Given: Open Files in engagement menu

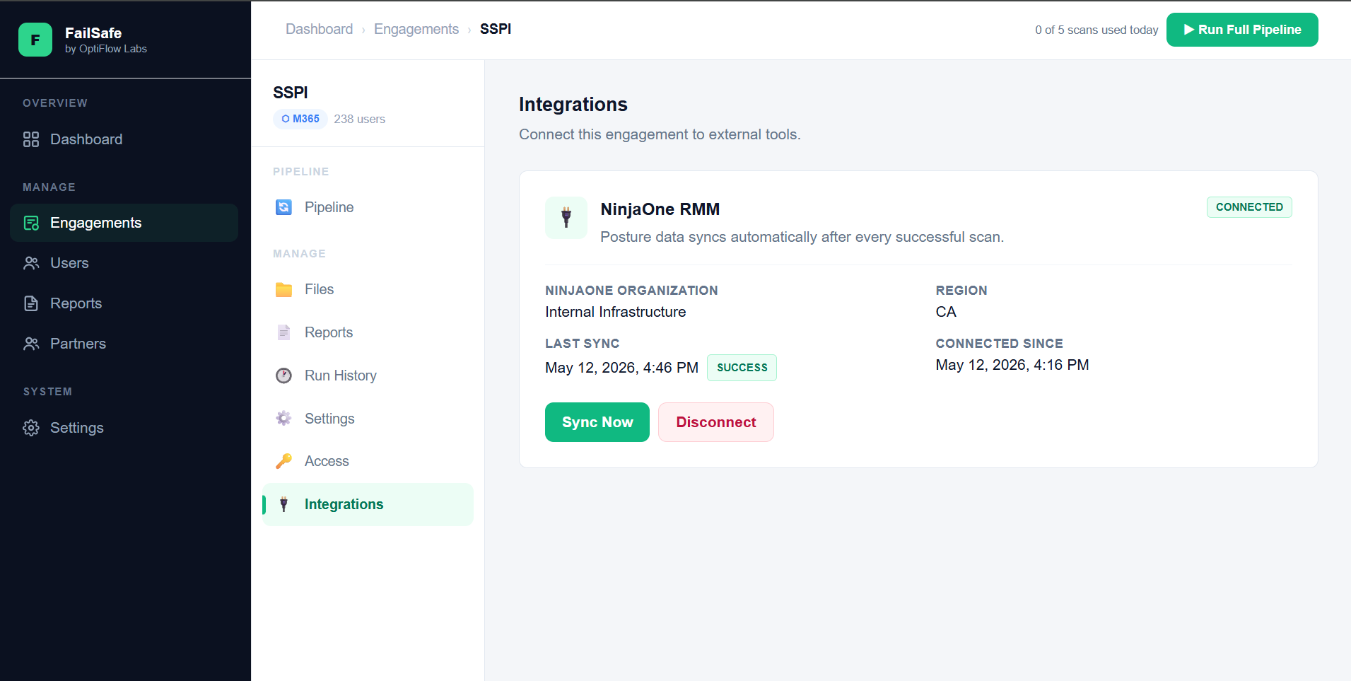Looking at the screenshot, I should click(x=368, y=289).
